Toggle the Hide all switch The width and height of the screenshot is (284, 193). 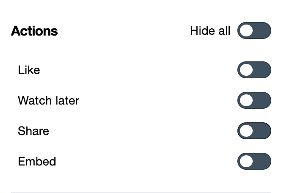(x=254, y=31)
